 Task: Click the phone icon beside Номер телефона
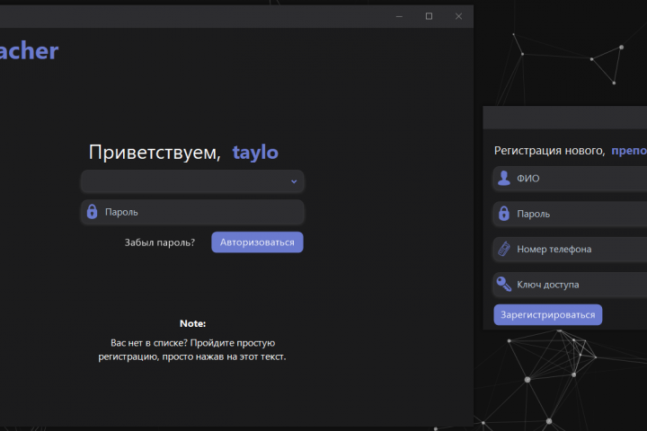pos(504,249)
